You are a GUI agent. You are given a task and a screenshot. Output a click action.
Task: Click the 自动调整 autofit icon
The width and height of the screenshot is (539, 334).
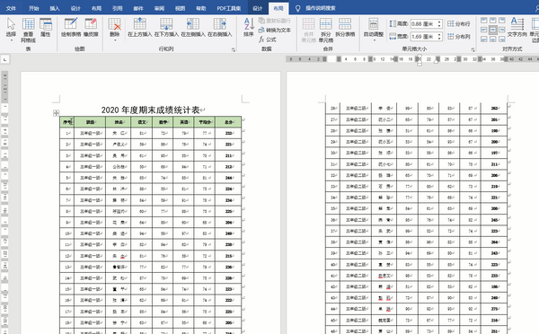[374, 23]
